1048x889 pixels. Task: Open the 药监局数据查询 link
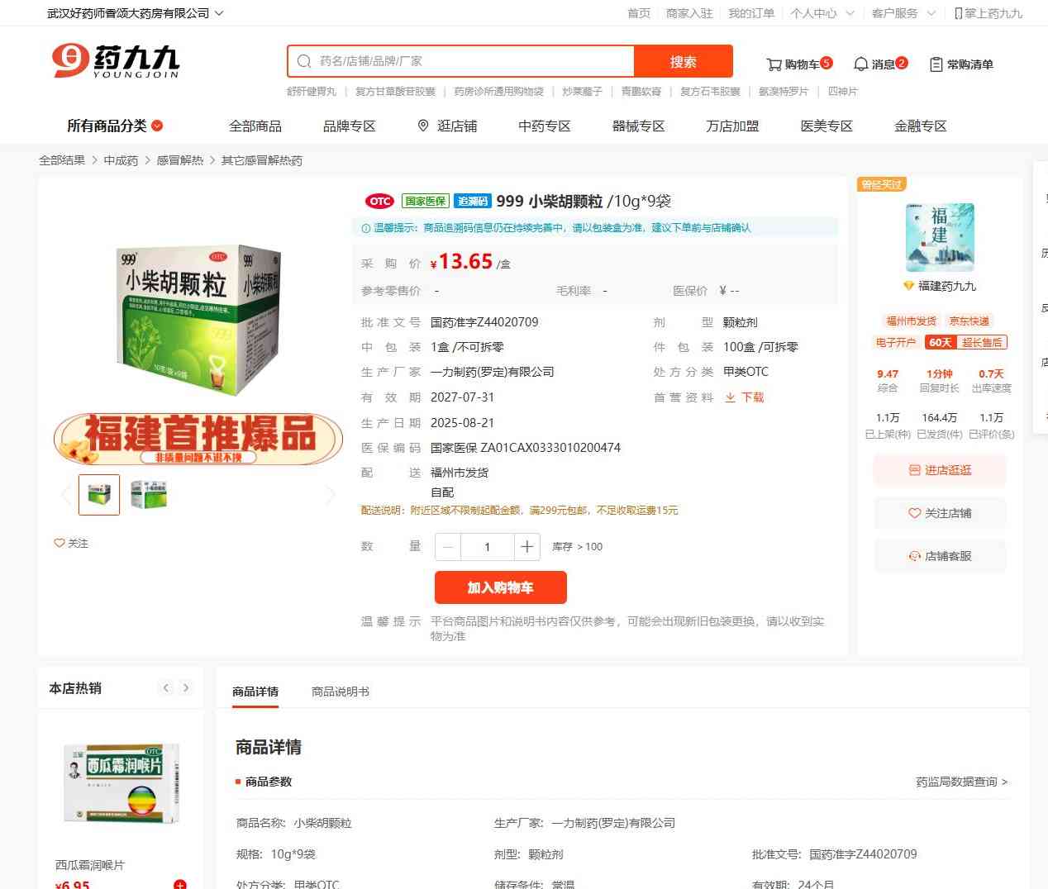961,782
